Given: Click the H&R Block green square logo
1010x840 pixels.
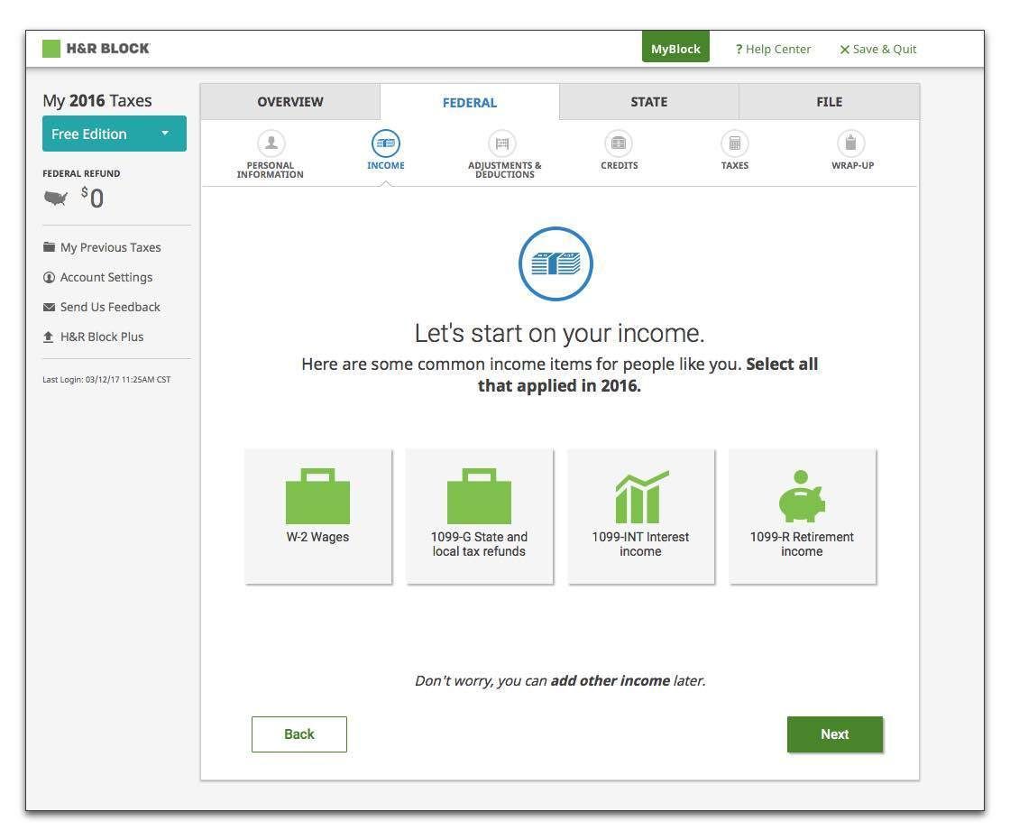Looking at the screenshot, I should [50, 49].
